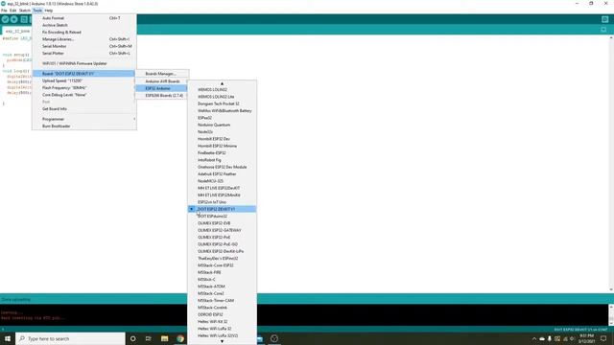The width and height of the screenshot is (614, 345).
Task: Select IntoRobot Fig board
Action: tap(222, 160)
